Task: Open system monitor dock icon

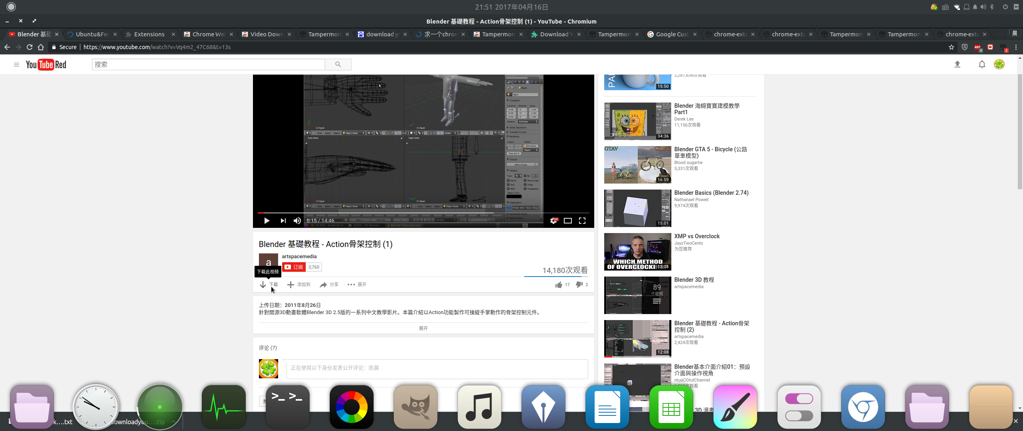Action: [223, 407]
